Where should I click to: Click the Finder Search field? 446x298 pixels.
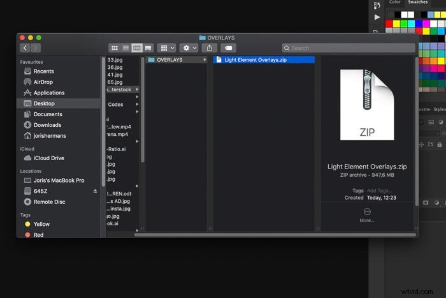pyautogui.click(x=349, y=48)
